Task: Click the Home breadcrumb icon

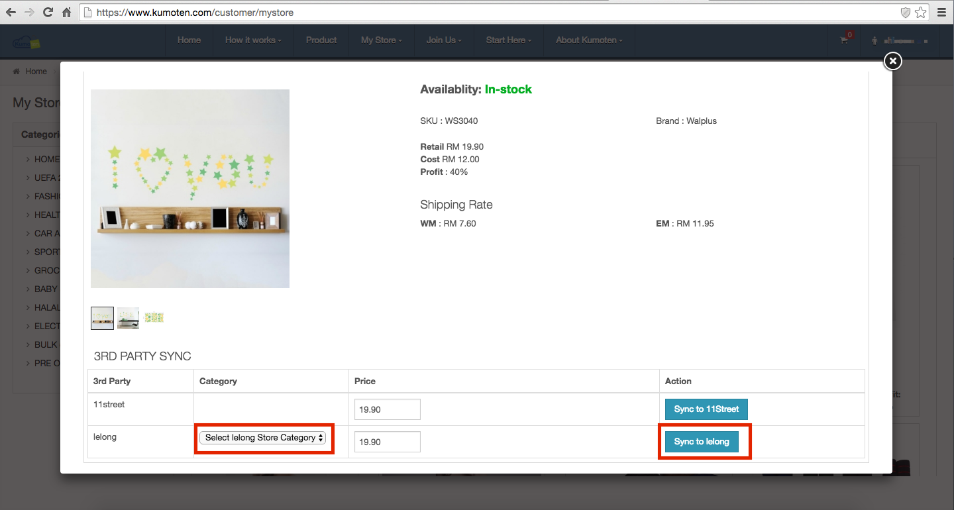Action: (x=16, y=72)
